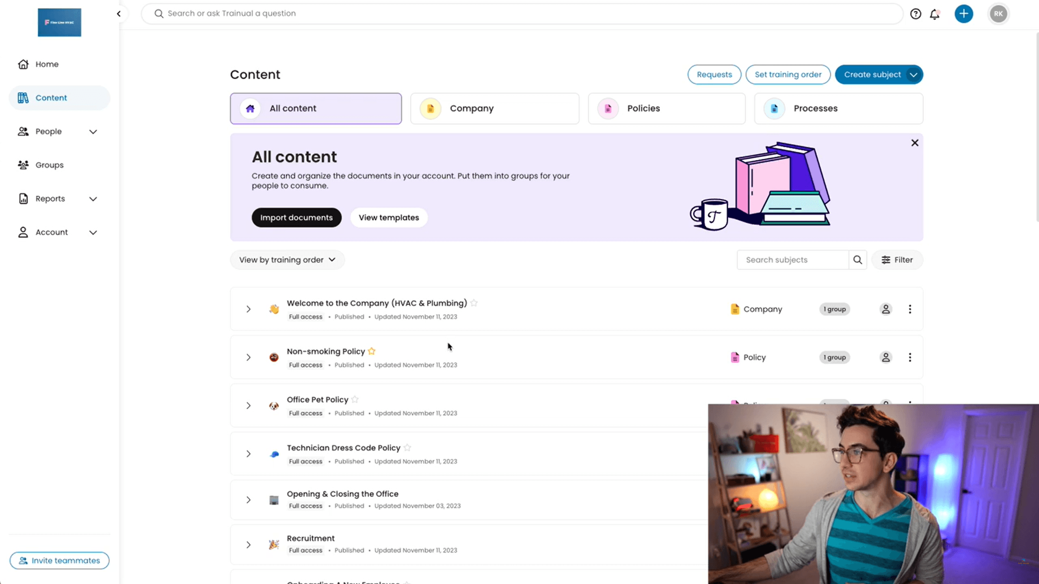
Task: Click the RK profile avatar
Action: click(x=998, y=13)
